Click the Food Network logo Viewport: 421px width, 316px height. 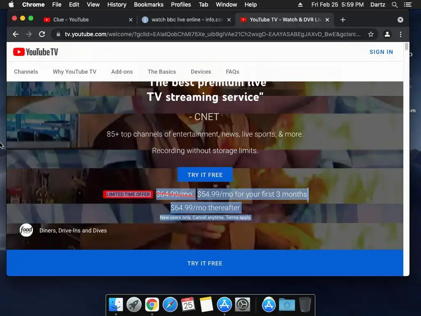[x=26, y=230]
